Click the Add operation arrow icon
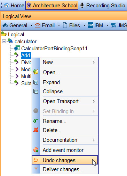127x176 pixels. coord(16,55)
